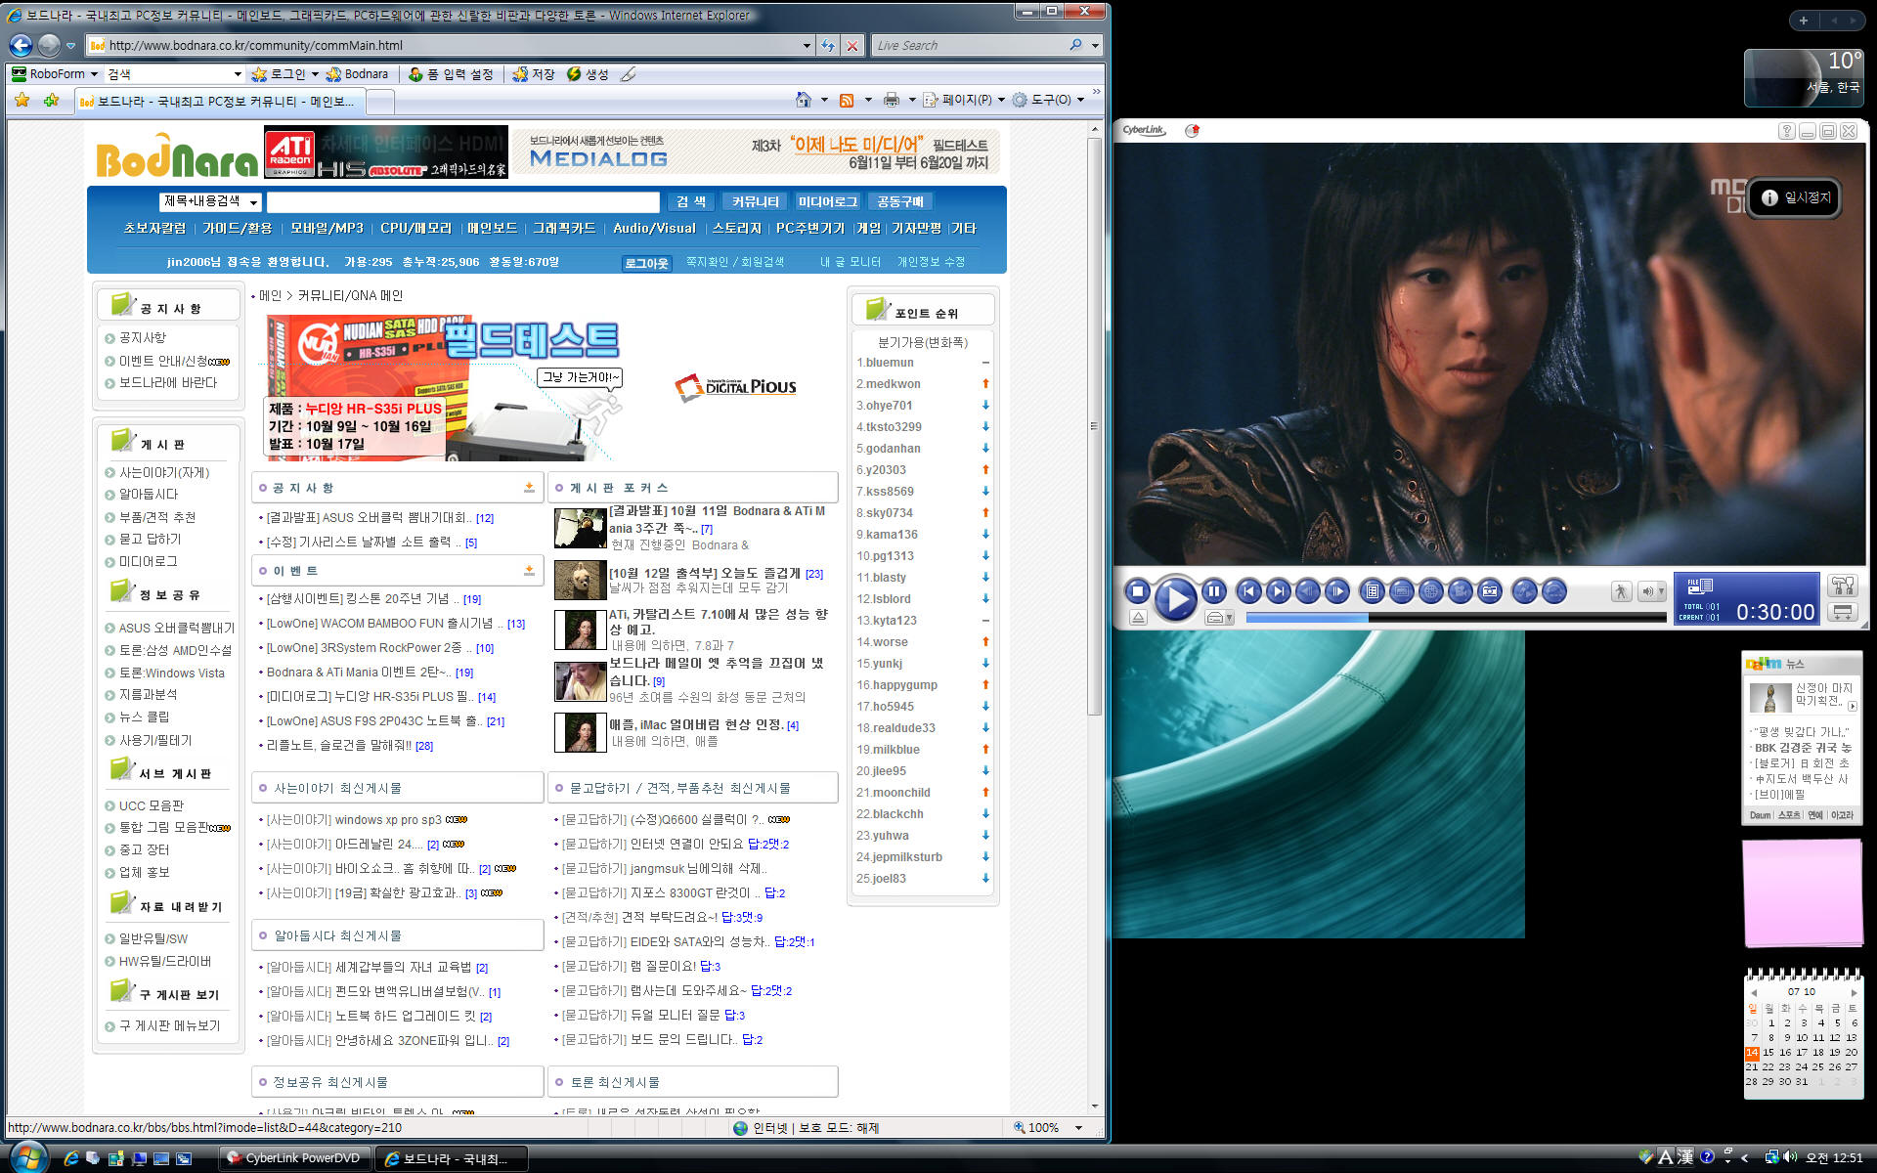Open the IE 페이지(P) menu
Viewport: 1877px width, 1173px height.
pyautogui.click(x=964, y=100)
